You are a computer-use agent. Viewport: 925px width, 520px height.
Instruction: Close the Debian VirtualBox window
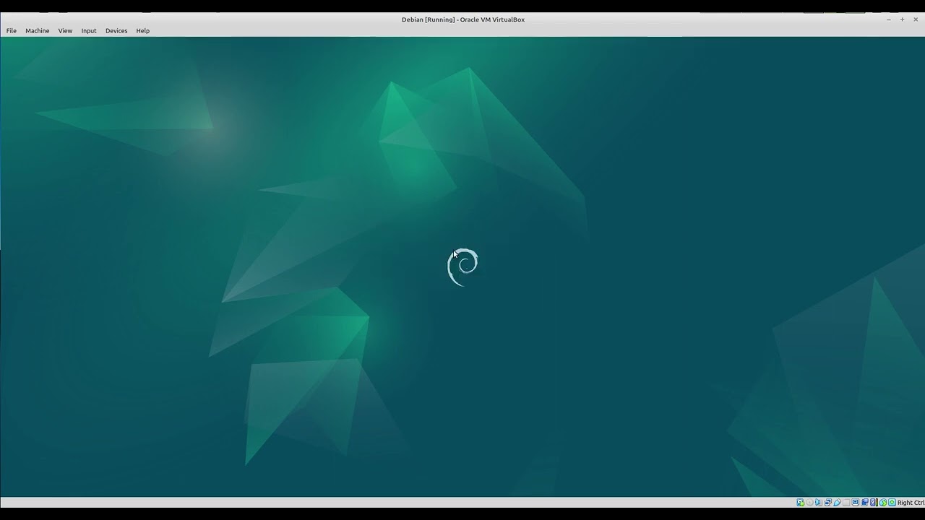tap(916, 19)
